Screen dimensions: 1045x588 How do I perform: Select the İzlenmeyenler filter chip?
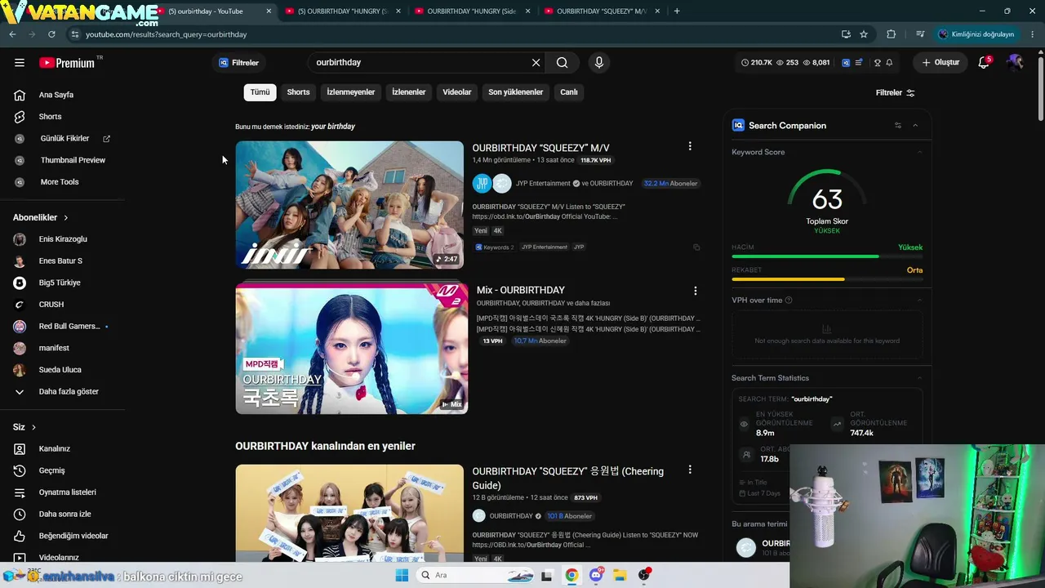click(x=351, y=92)
